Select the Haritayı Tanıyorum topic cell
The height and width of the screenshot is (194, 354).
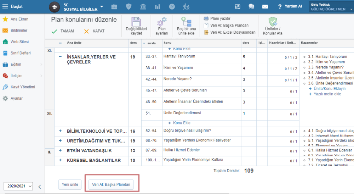[x=202, y=59]
